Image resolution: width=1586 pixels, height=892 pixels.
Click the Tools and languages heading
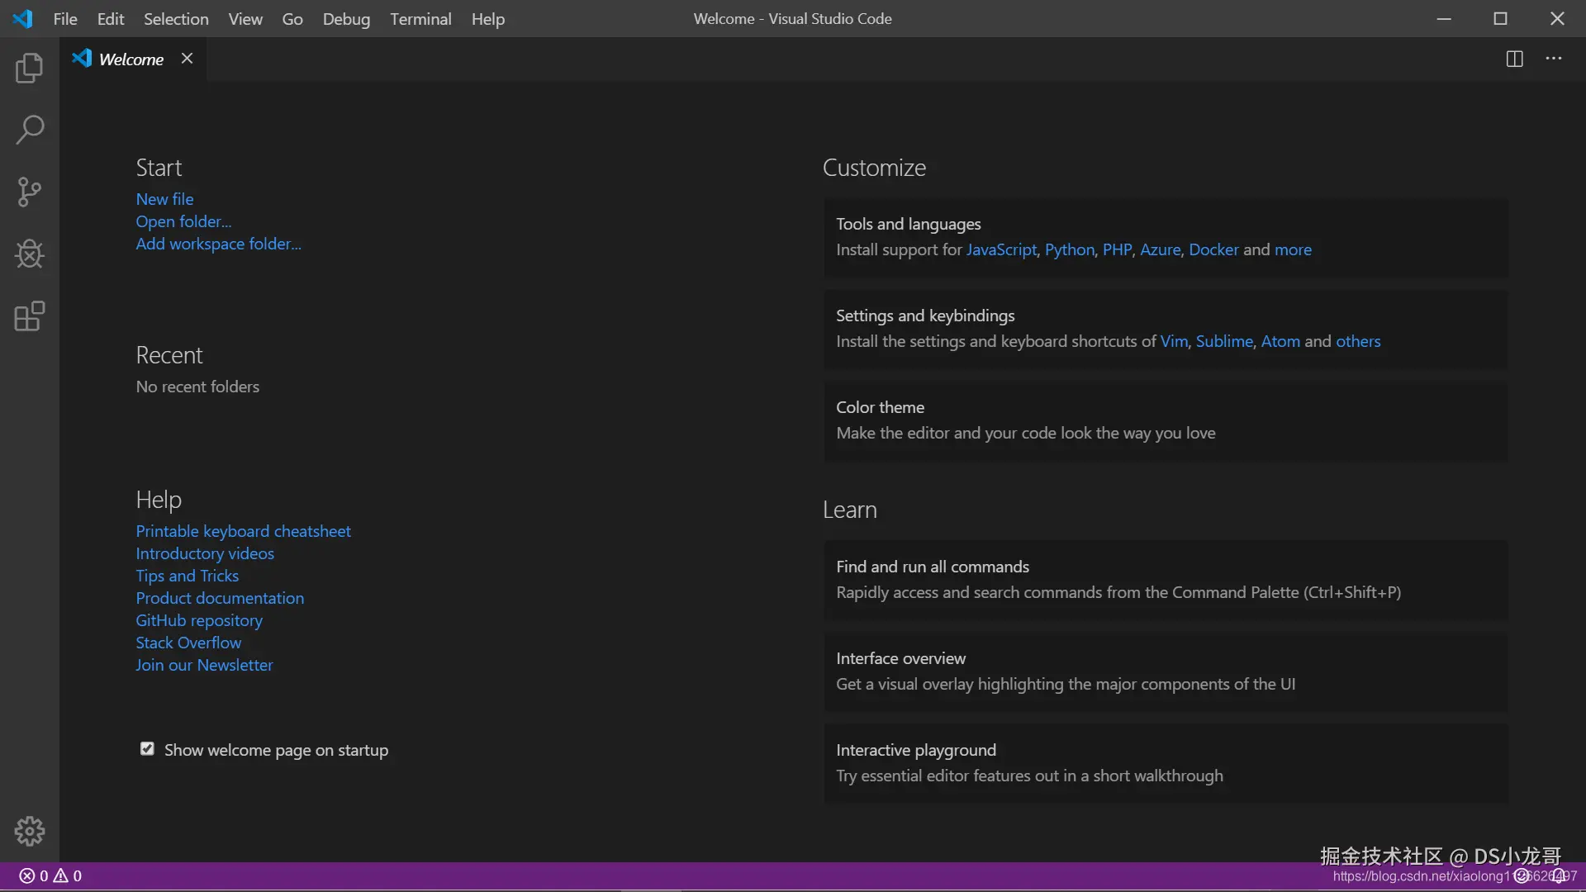tap(909, 224)
